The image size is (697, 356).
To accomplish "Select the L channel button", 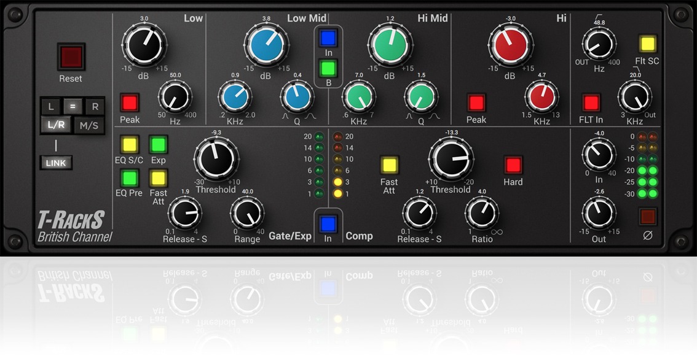I will (x=52, y=106).
